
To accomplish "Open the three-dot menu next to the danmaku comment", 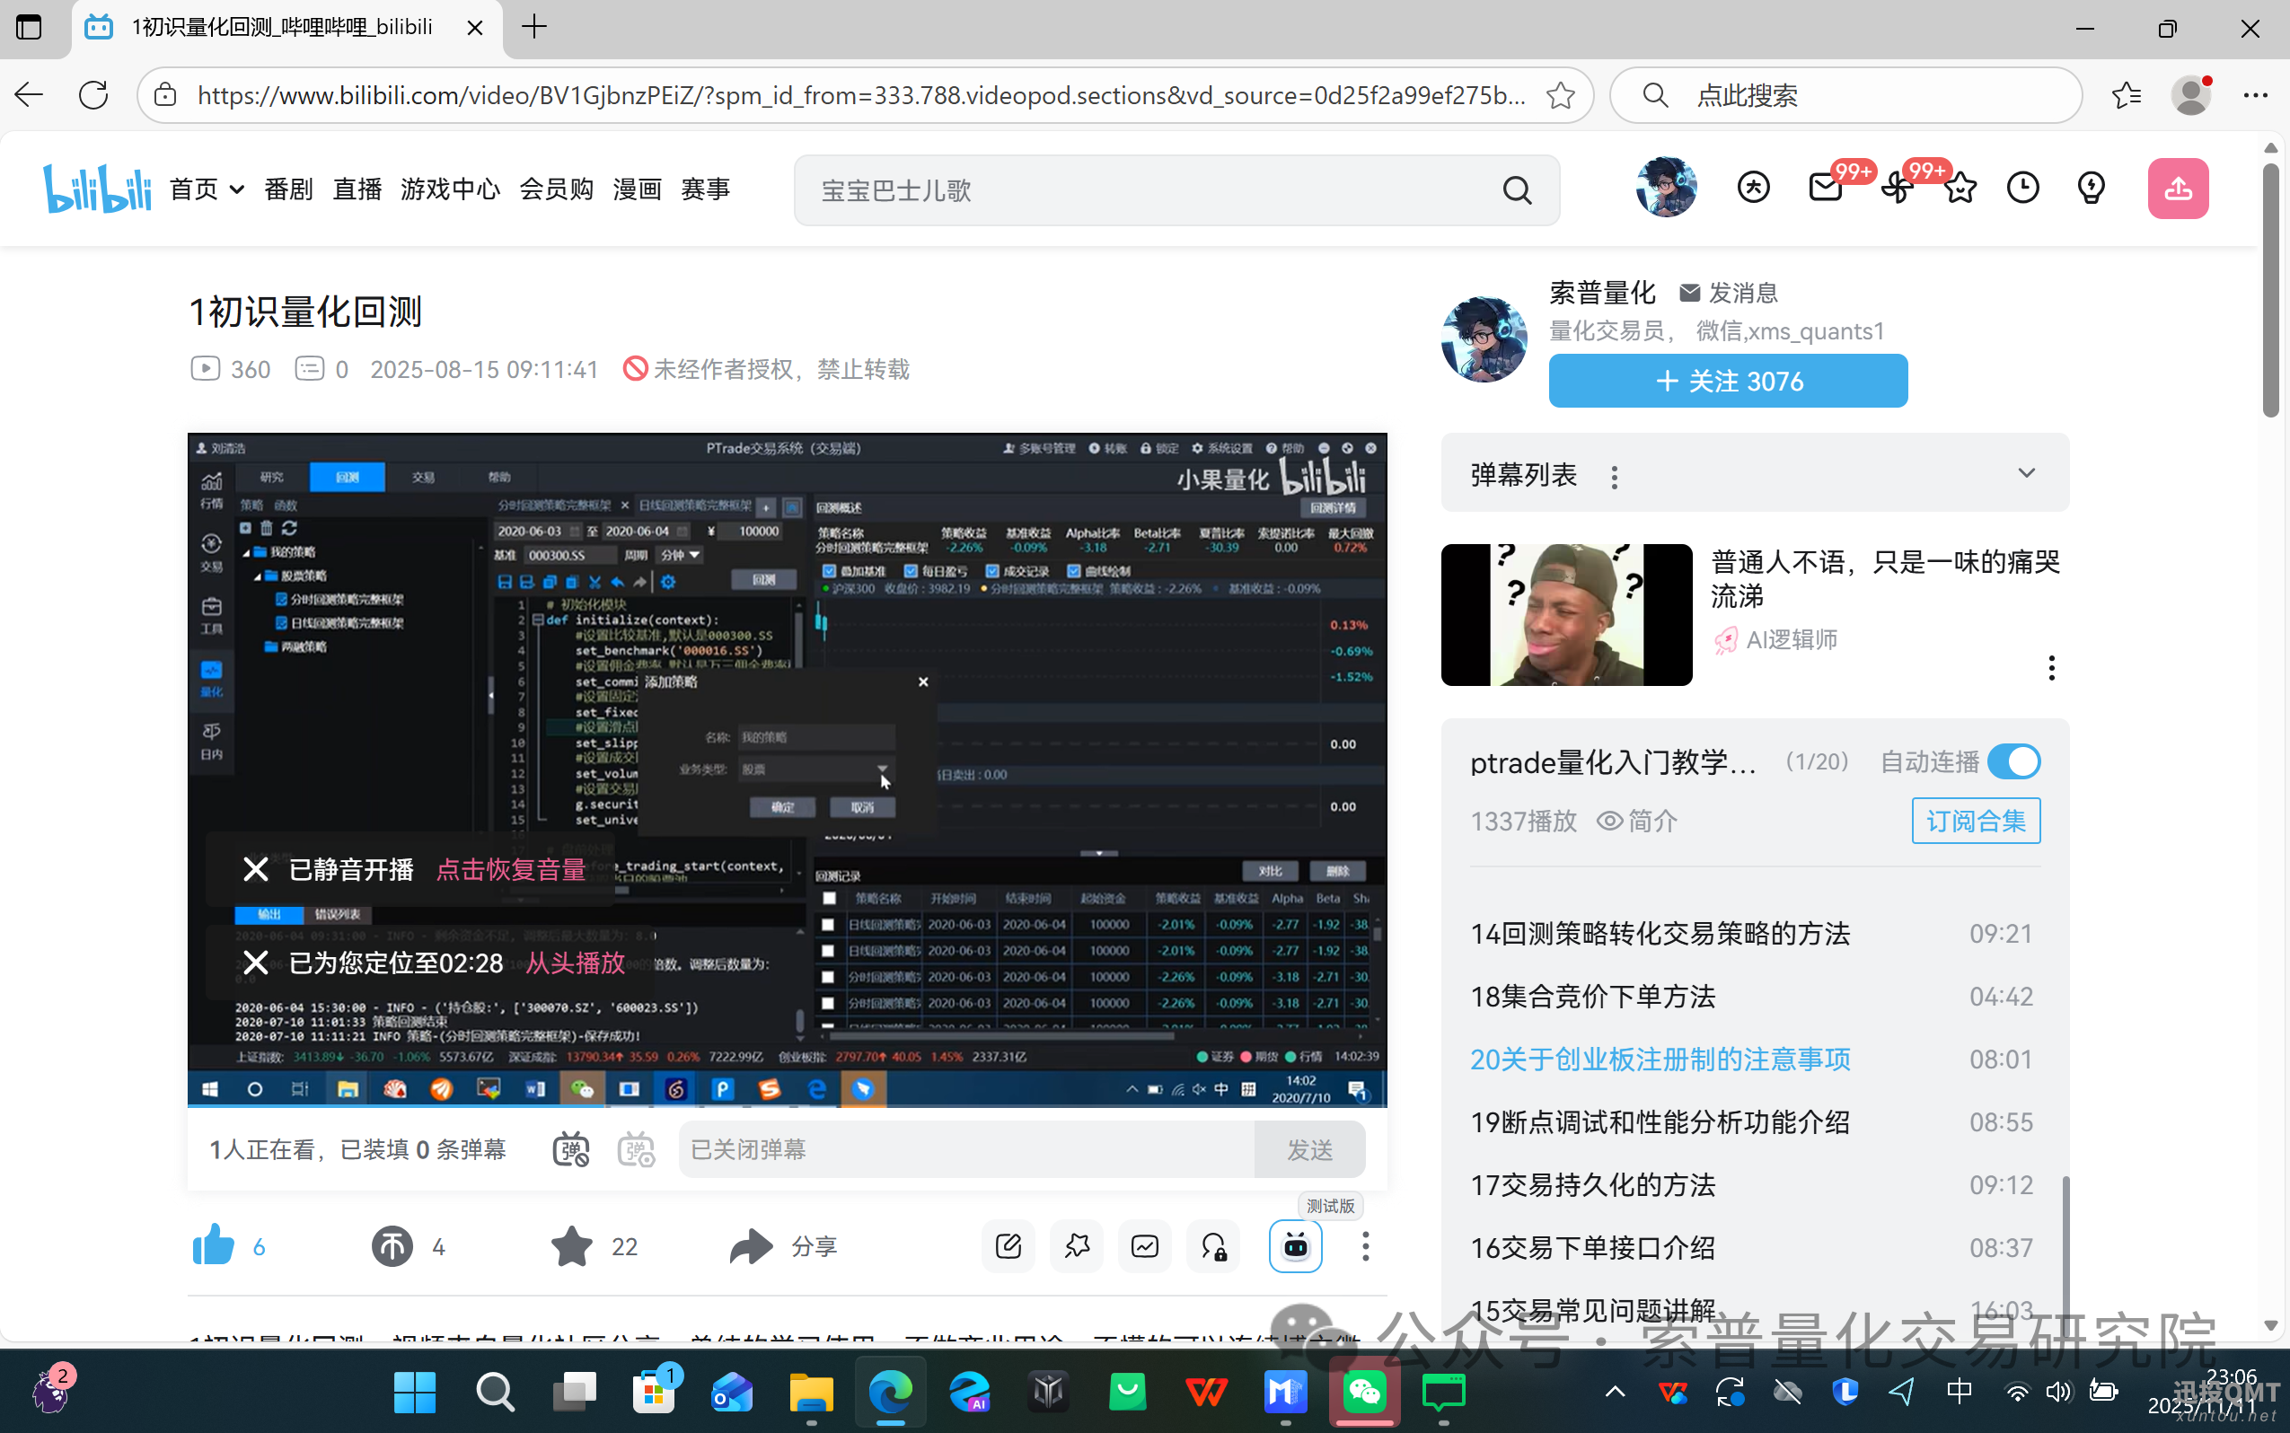I will click(2052, 667).
